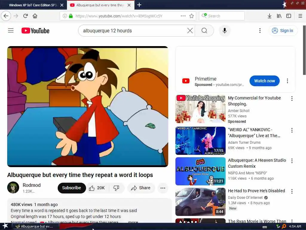Viewport: 306px width, 230px height.
Task: Open options for Heaven Studio remix video
Action: tap(292, 161)
